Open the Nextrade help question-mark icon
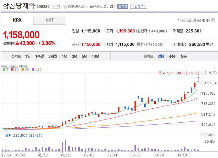This screenshot has height=158, width=218. [x=213, y=20]
